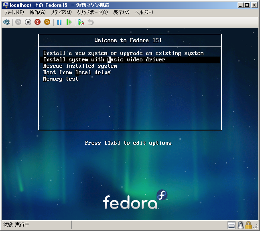Click the mouse status icon in the status bar
Image resolution: width=260 pixels, height=231 pixels.
click(x=241, y=225)
